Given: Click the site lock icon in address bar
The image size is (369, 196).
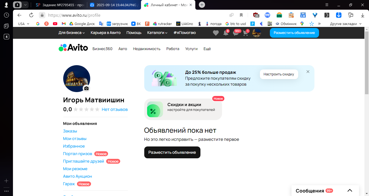Looking at the screenshot, I should pyautogui.click(x=42, y=15).
